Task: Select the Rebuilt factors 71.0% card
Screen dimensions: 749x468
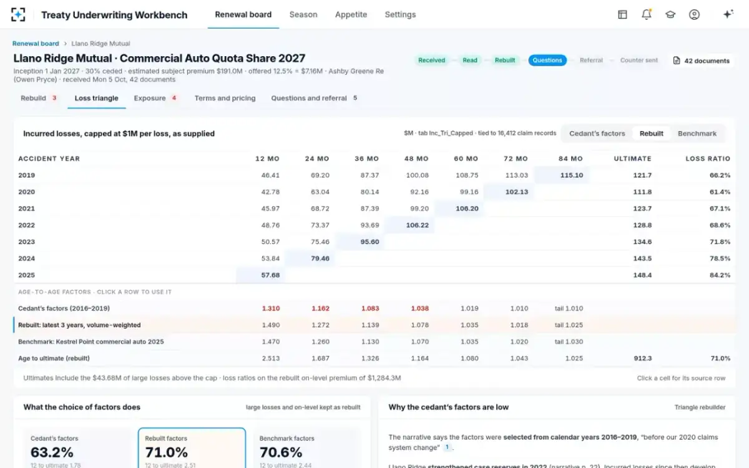Action: [x=192, y=448]
